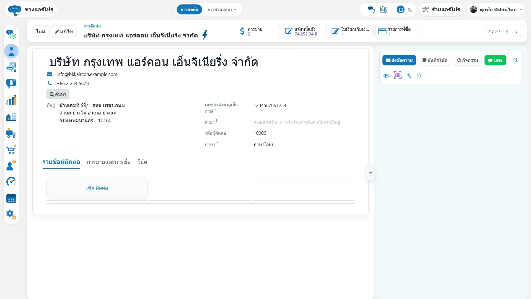
Task: Open the ศุภชัย พิทักษ์ไทย user menu
Action: click(x=496, y=10)
